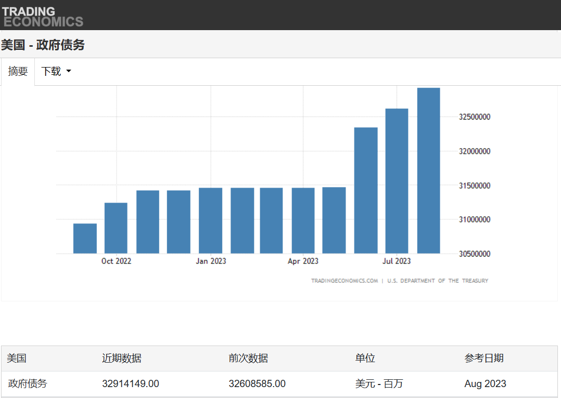This screenshot has height=398, width=561.
Task: Switch to the 摘要 tab
Action: (18, 72)
